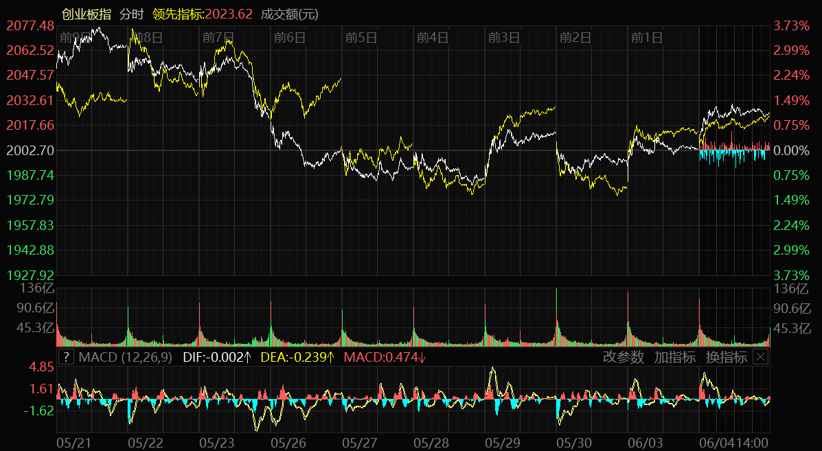Select the 前4日 day label
The width and height of the screenshot is (822, 451).
tap(433, 37)
